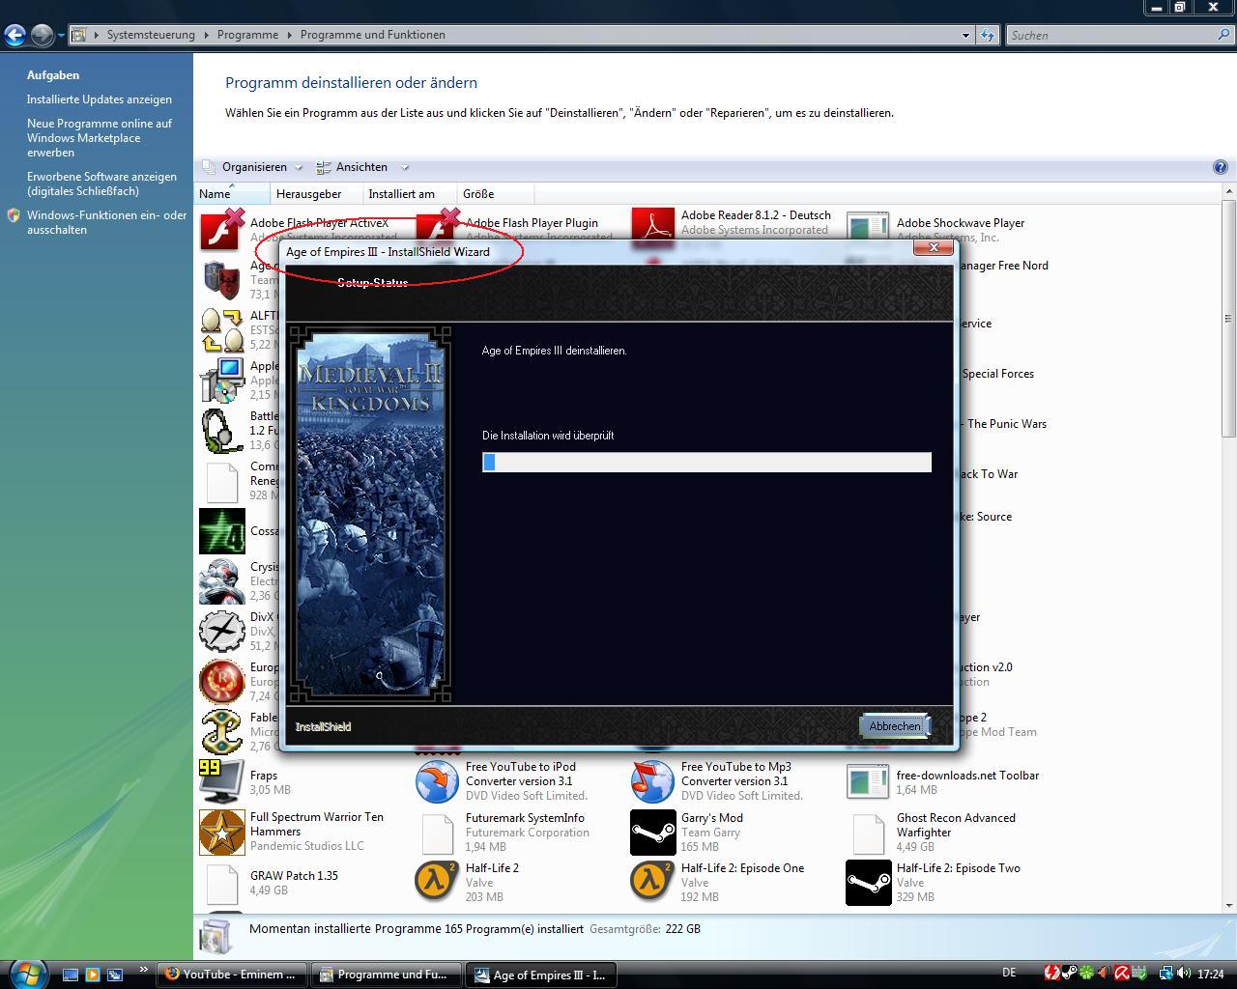Click the Age of Empires shields icon
The width and height of the screenshot is (1237, 989).
click(221, 280)
